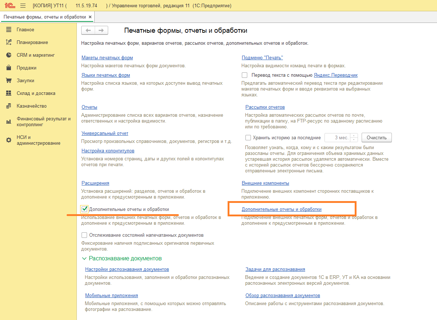Open the Главное section
Image resolution: width=437 pixels, height=320 pixels.
click(x=25, y=30)
